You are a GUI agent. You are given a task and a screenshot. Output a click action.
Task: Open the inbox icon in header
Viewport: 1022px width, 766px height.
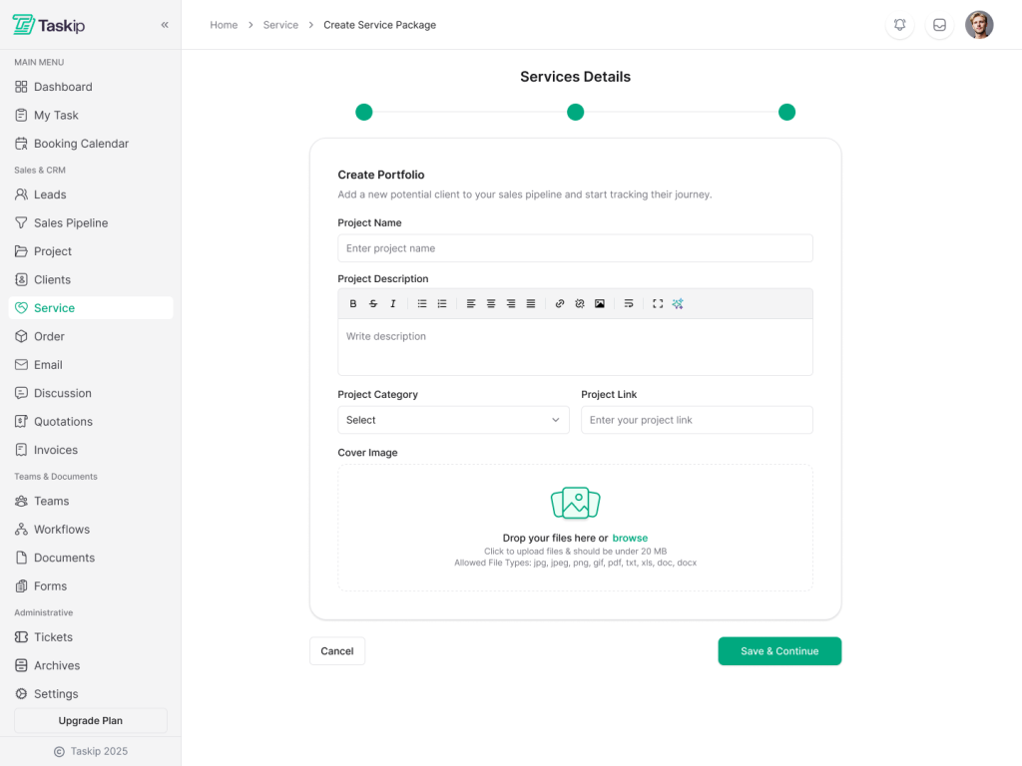[x=939, y=25]
